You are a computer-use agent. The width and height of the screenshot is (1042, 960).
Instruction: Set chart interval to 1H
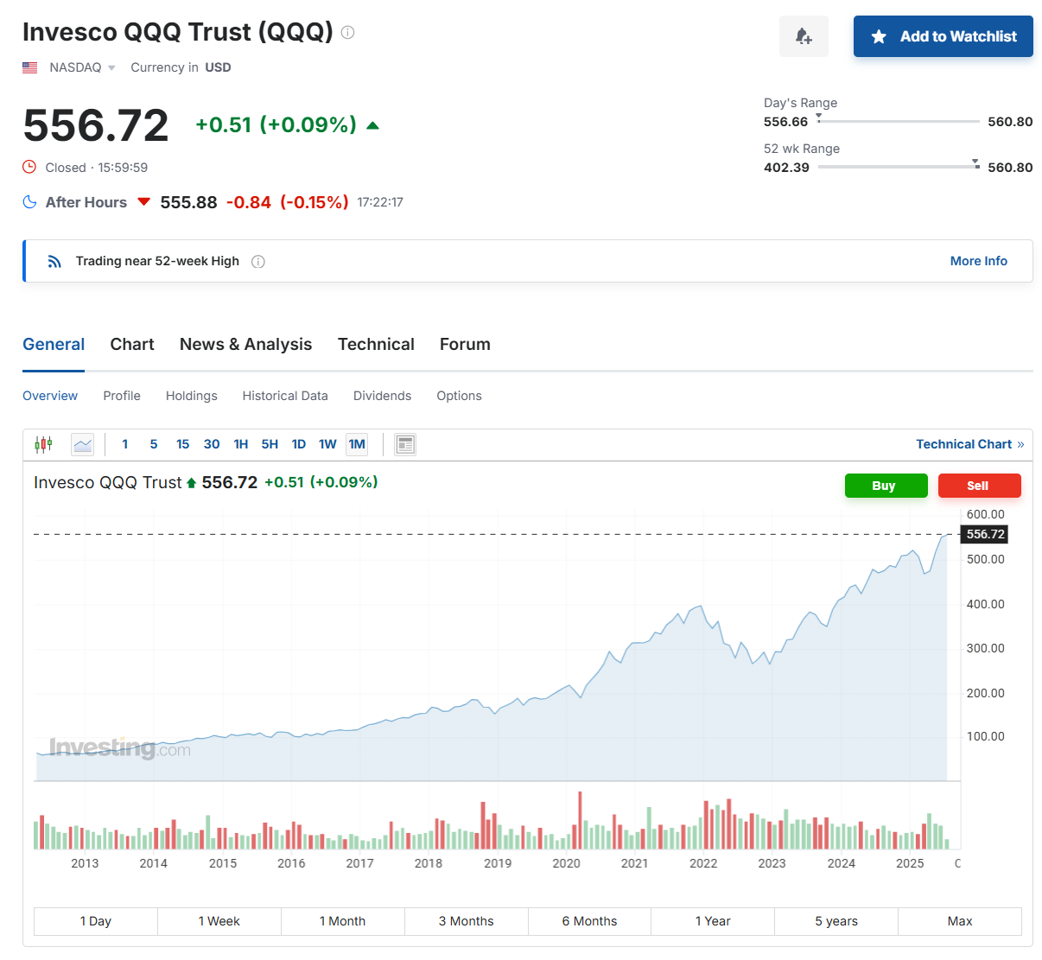[x=241, y=444]
